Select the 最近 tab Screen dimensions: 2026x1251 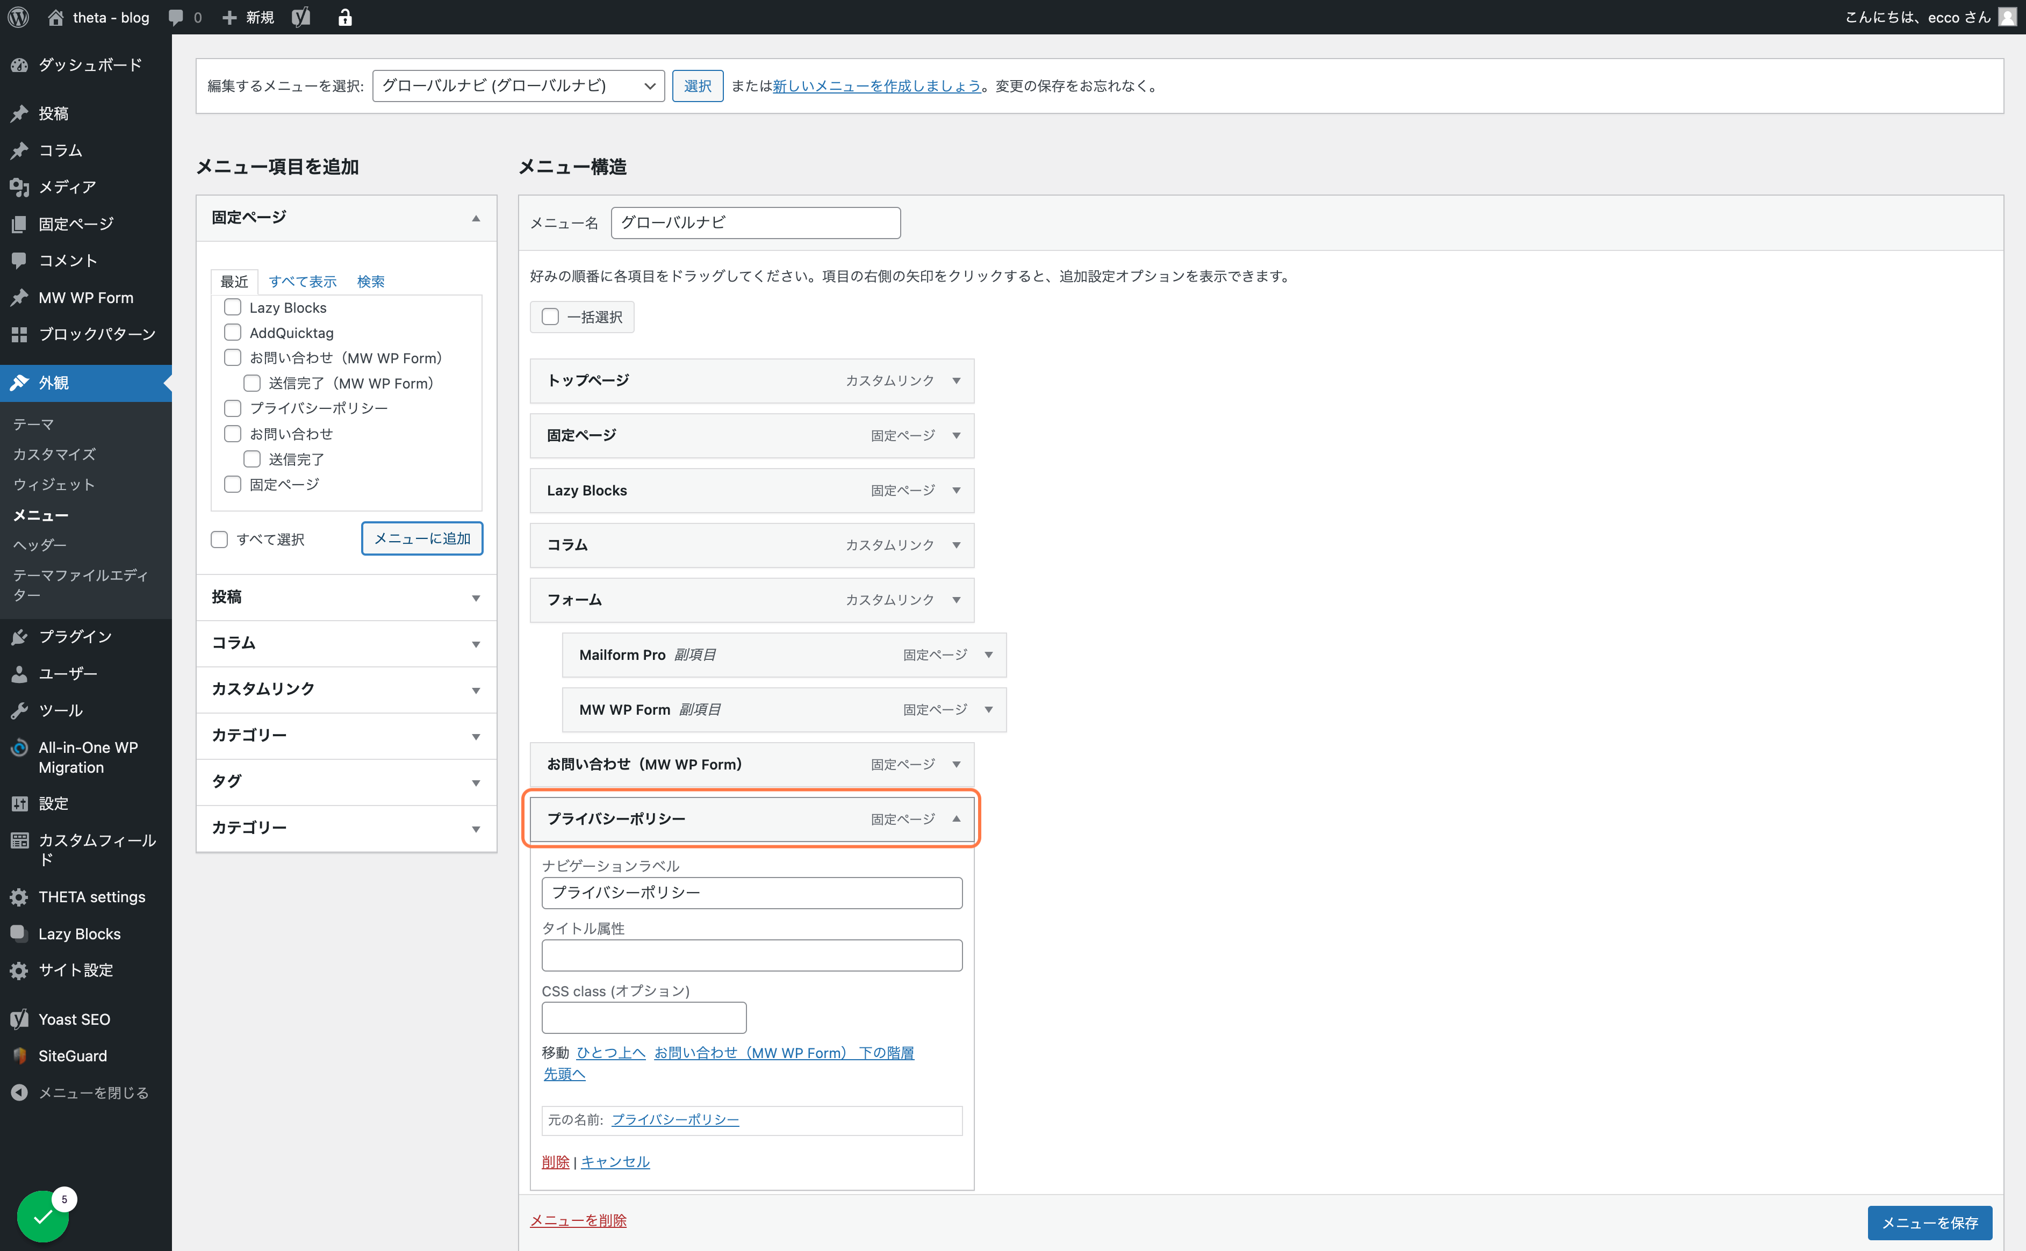pos(234,282)
